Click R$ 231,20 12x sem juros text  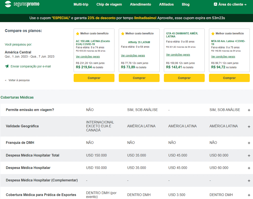(90, 63)
